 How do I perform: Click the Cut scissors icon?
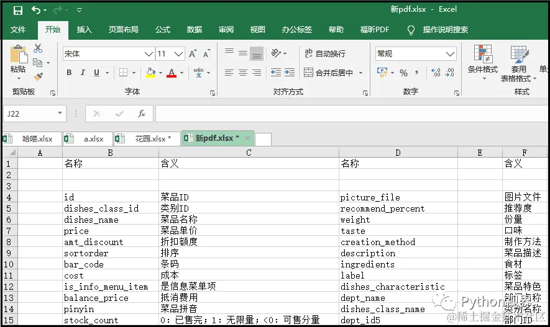38,48
